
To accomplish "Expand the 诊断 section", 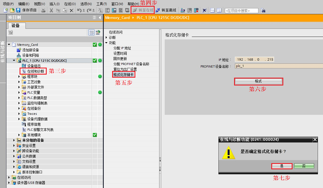I will tap(106, 37).
